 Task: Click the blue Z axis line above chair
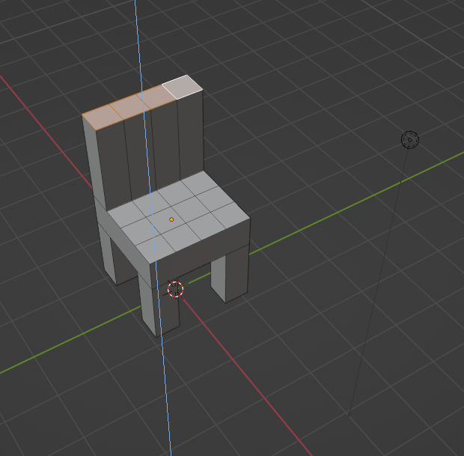click(137, 37)
